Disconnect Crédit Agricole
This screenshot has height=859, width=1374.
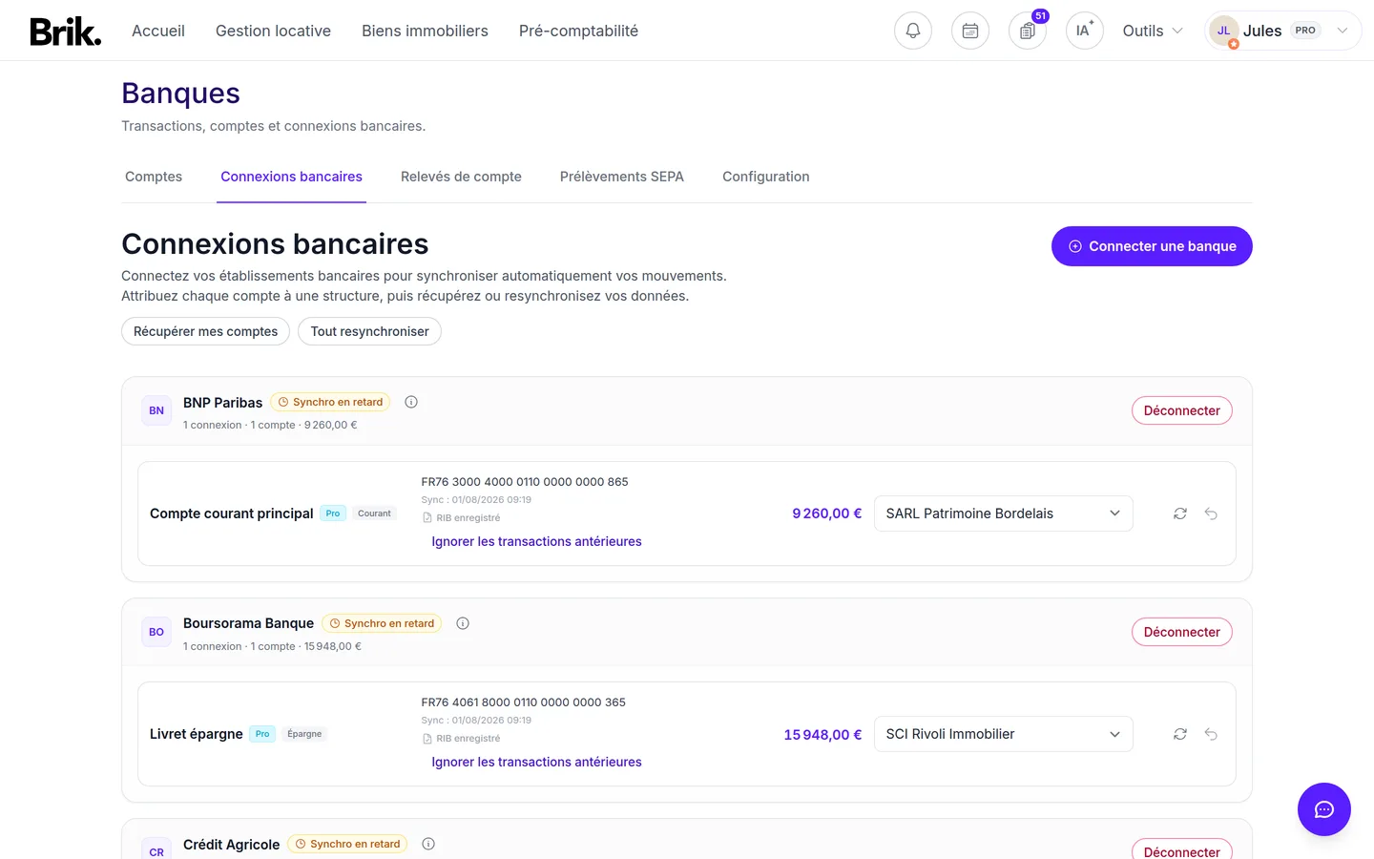1182,849
